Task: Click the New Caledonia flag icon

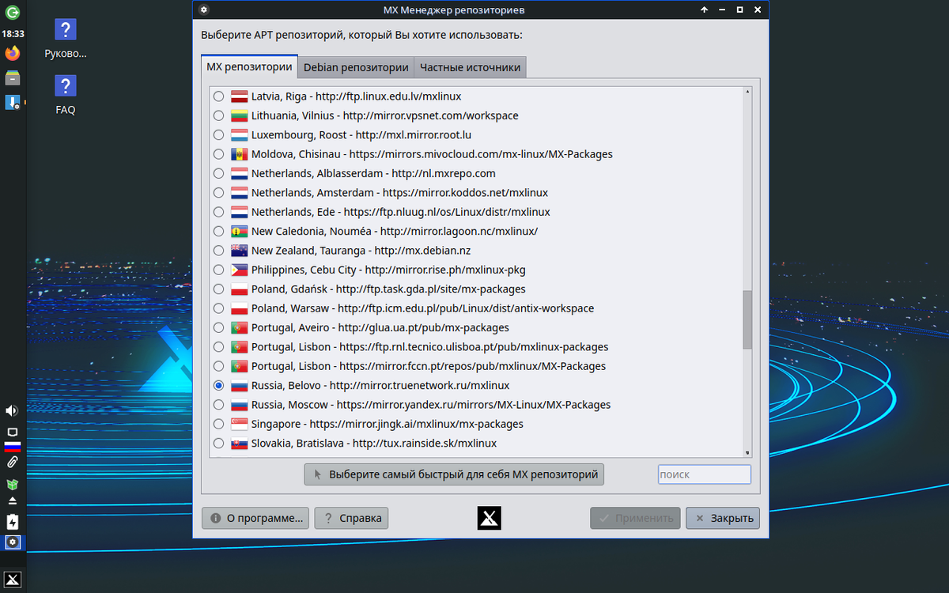Action: coord(240,232)
